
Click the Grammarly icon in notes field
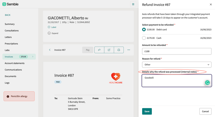click(x=207, y=82)
